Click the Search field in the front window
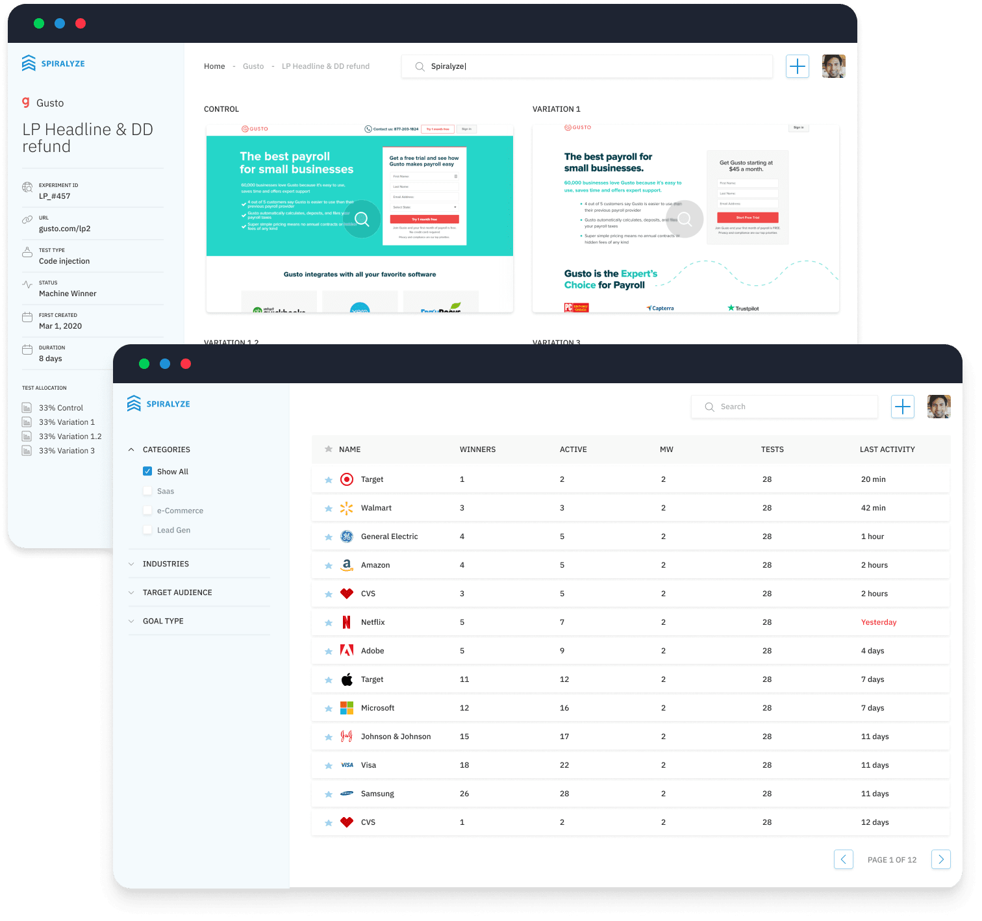The image size is (982, 921). (x=785, y=407)
